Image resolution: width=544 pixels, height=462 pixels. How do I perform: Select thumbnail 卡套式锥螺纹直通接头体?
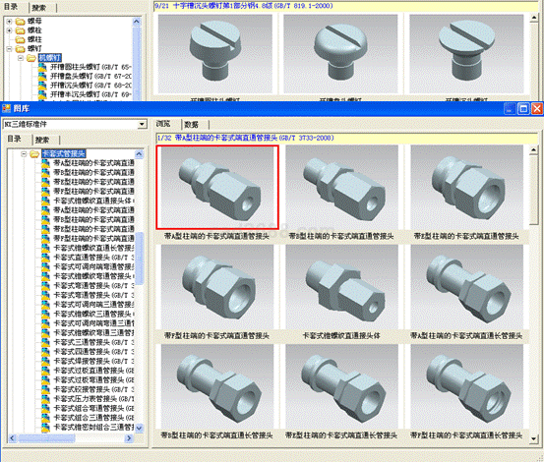[341, 287]
